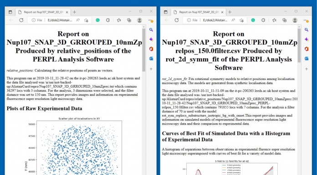Open the profile avatar in the left window

click(139, 20)
